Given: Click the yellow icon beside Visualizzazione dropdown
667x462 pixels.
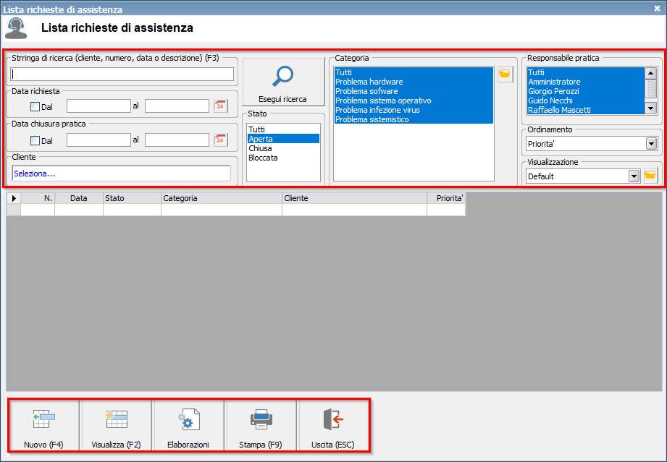Looking at the screenshot, I should pos(650,176).
